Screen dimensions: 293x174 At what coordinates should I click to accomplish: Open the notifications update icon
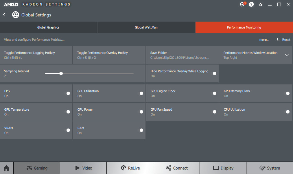click(x=242, y=4)
